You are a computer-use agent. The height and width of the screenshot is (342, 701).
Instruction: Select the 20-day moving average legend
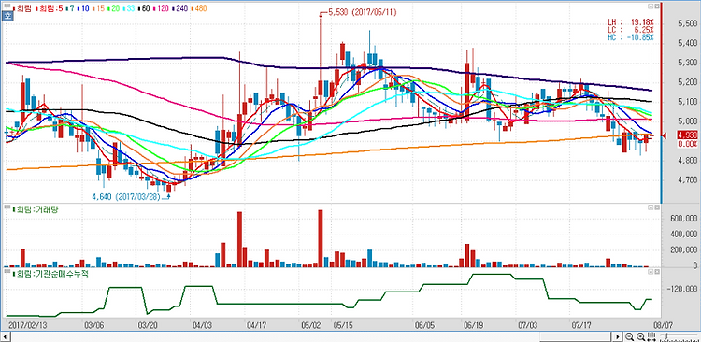click(113, 8)
